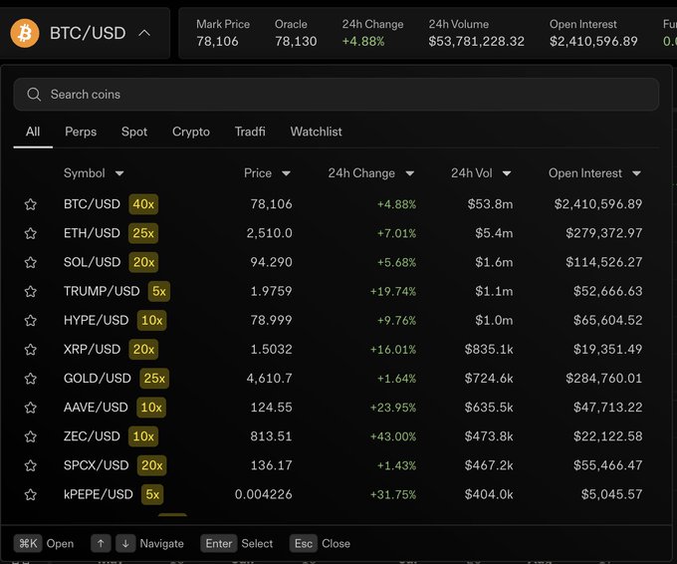
Task: Open the GOLD/USD market
Action: coord(336,379)
